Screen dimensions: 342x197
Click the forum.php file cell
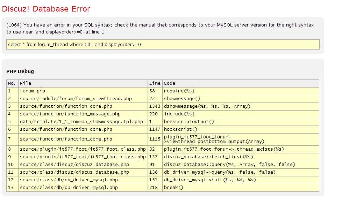(83, 91)
